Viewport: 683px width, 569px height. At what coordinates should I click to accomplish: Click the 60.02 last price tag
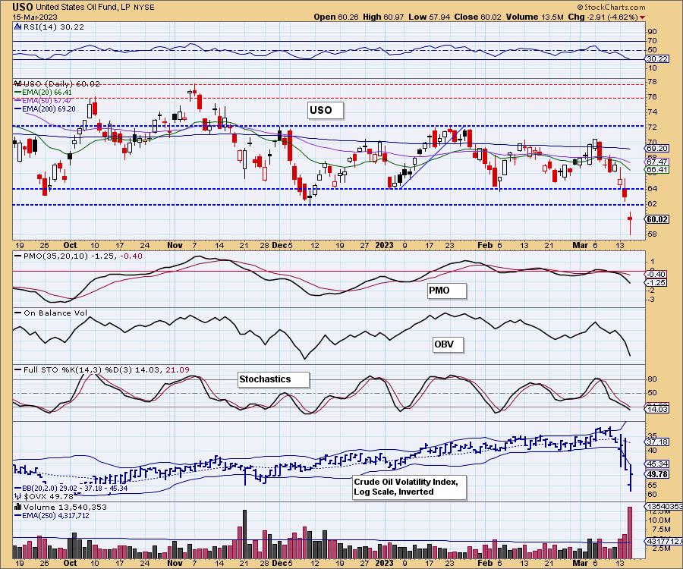[x=657, y=219]
